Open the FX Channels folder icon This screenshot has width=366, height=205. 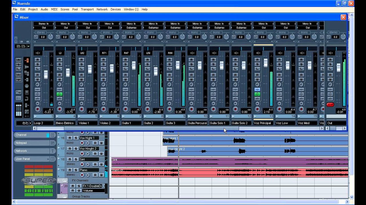(65, 181)
